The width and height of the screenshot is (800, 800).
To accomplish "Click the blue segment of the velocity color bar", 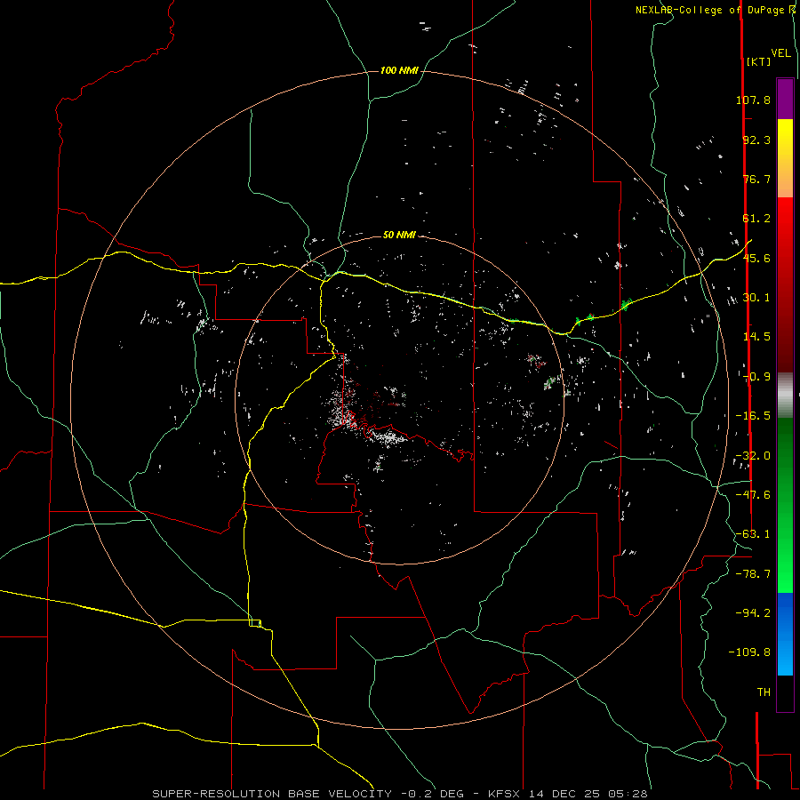I will tap(785, 634).
